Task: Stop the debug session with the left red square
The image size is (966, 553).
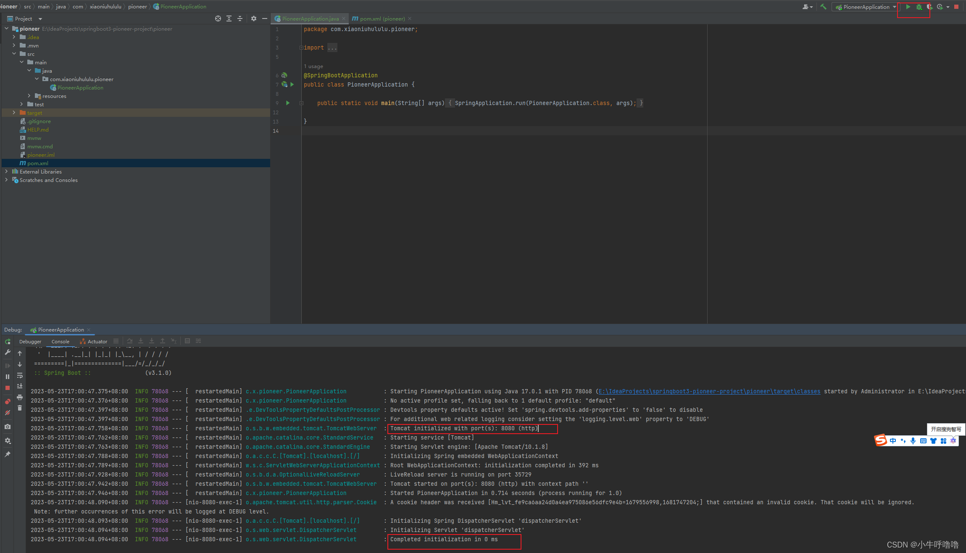Action: 8,388
